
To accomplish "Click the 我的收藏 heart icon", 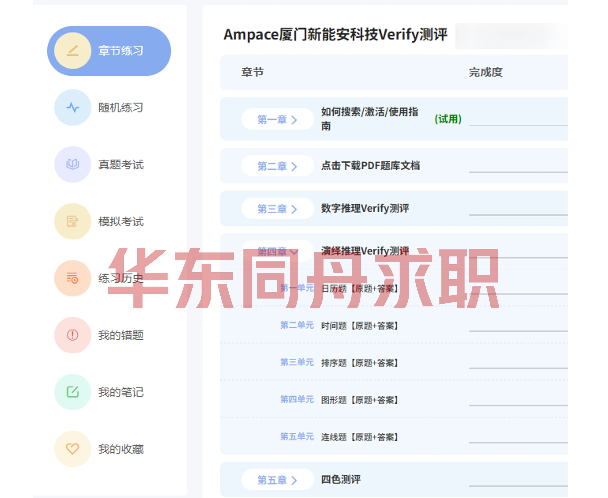I will point(73,449).
